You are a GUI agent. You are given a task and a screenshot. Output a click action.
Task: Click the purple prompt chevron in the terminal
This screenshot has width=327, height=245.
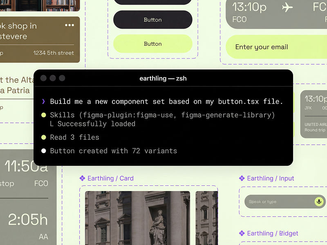click(43, 102)
